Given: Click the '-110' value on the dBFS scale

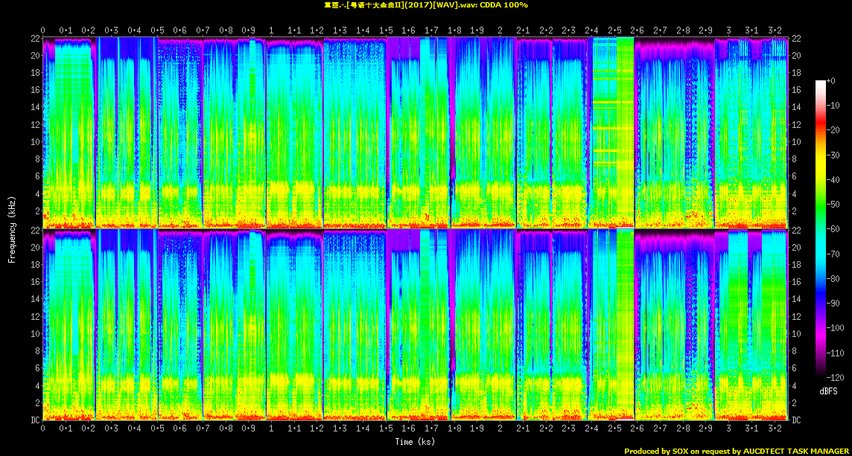Looking at the screenshot, I should (835, 353).
